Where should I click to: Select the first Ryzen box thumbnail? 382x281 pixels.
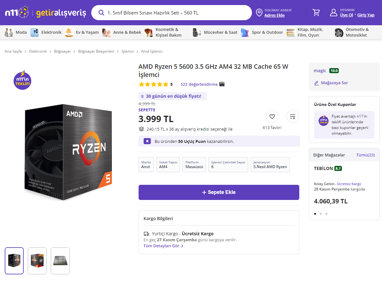click(x=14, y=261)
